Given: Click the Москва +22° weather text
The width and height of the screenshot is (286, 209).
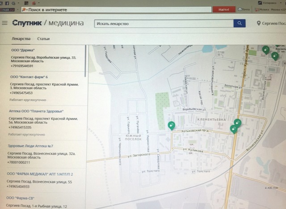Looking at the screenshot, I should pos(278,9).
